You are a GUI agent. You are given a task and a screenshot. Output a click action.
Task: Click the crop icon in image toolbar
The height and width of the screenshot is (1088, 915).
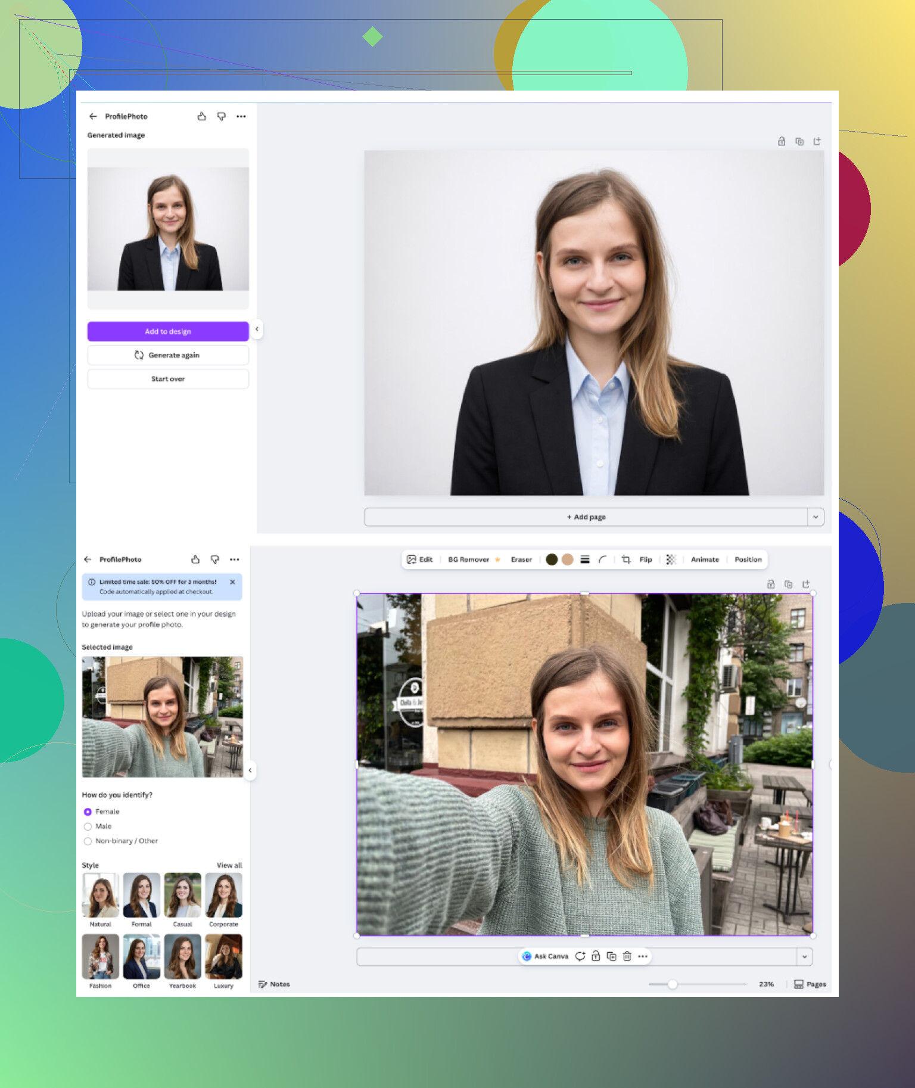pyautogui.click(x=625, y=559)
